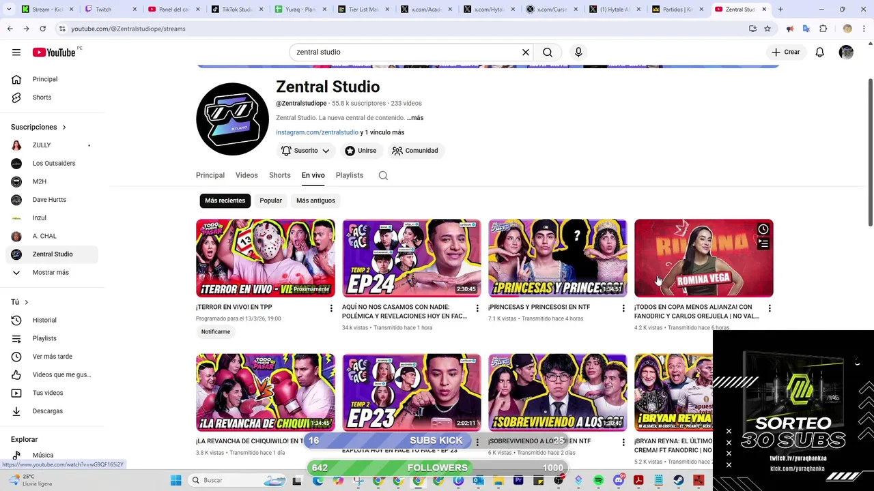The height and width of the screenshot is (491, 874).
Task: Select the Popular filter chip
Action: click(270, 200)
